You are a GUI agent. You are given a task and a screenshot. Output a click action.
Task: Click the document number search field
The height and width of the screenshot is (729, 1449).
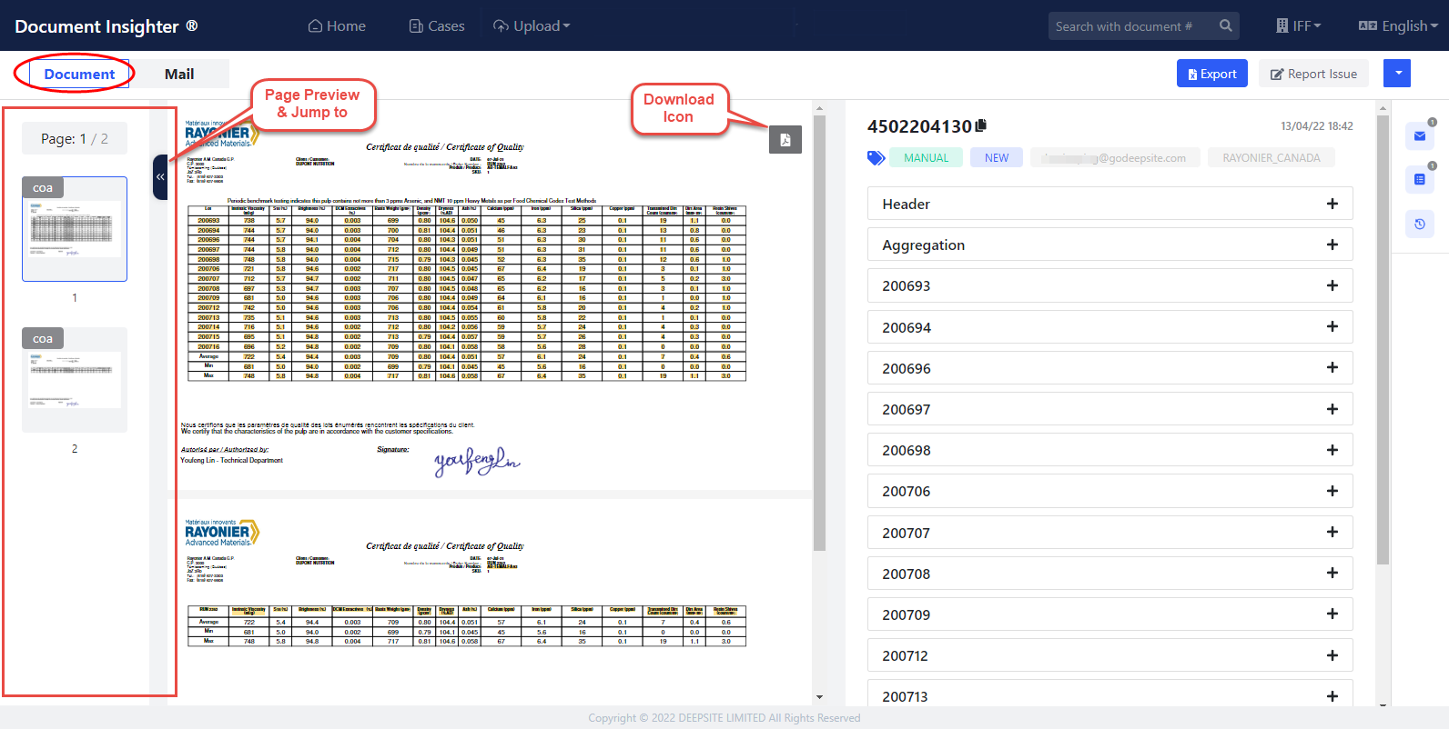[1129, 26]
